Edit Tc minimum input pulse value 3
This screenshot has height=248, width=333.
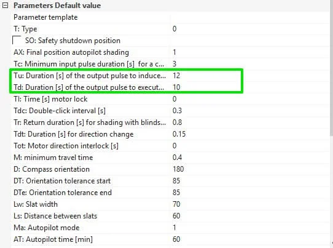(174, 64)
